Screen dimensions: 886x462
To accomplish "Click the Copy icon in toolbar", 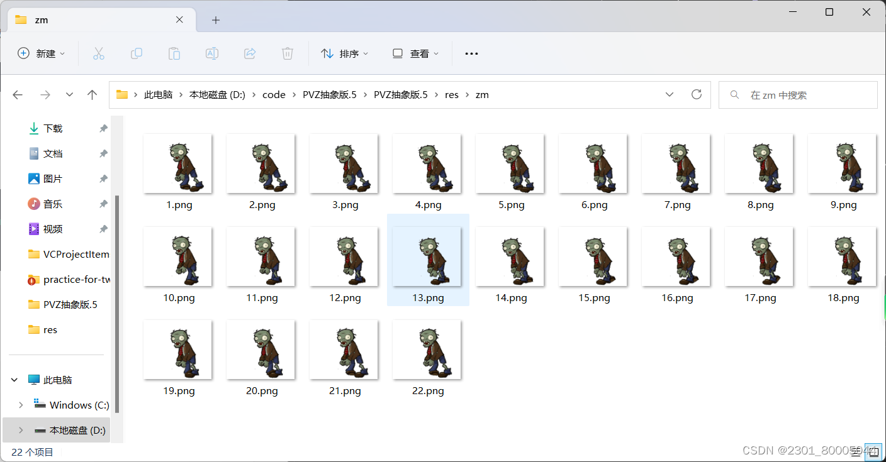I will tap(137, 53).
